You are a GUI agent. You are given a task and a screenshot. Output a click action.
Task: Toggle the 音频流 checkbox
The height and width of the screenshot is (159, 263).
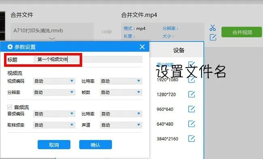(x=10, y=107)
